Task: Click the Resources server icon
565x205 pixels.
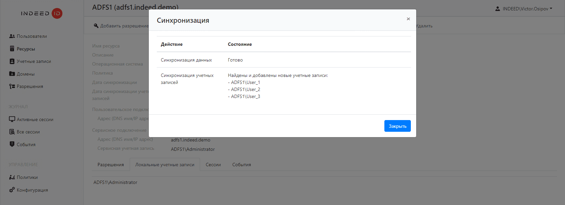Action: (12, 49)
